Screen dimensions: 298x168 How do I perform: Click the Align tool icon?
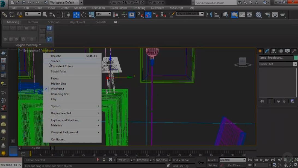217,15
